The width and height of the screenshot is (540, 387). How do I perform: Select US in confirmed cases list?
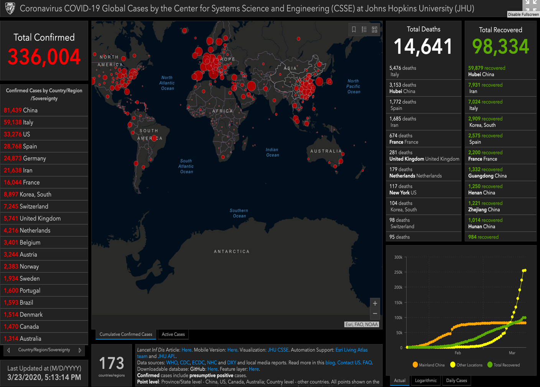[44, 134]
